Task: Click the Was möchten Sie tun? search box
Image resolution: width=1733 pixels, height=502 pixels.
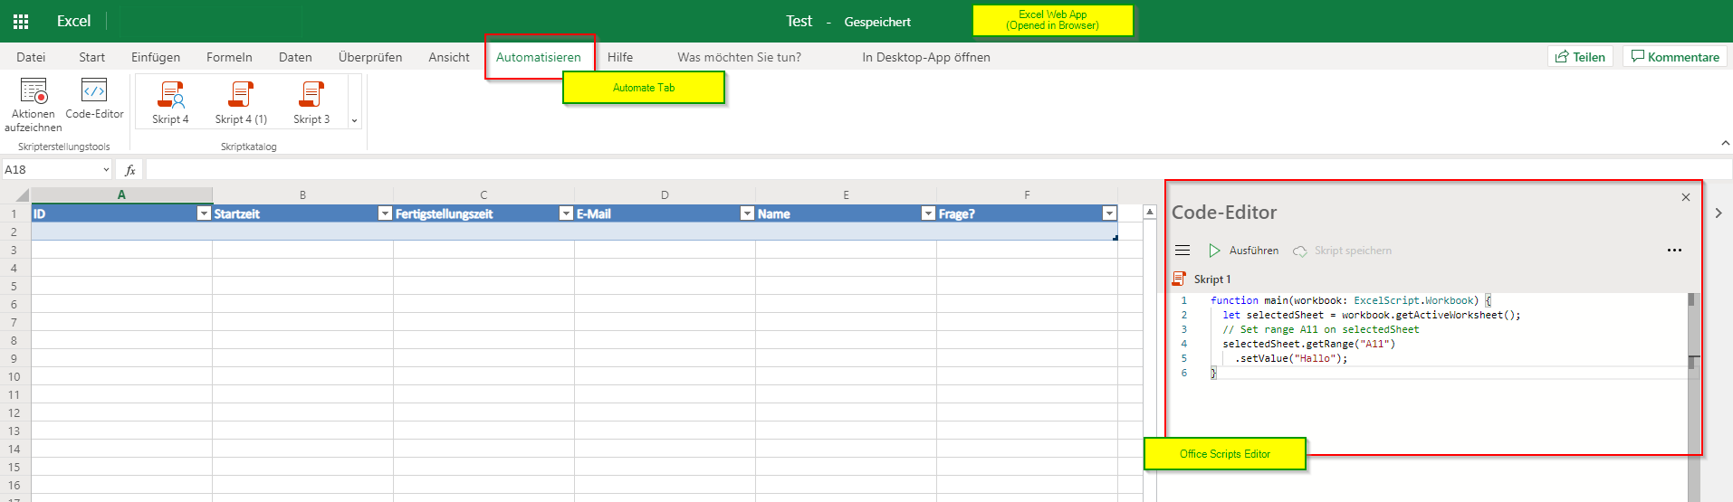Action: [x=739, y=57]
